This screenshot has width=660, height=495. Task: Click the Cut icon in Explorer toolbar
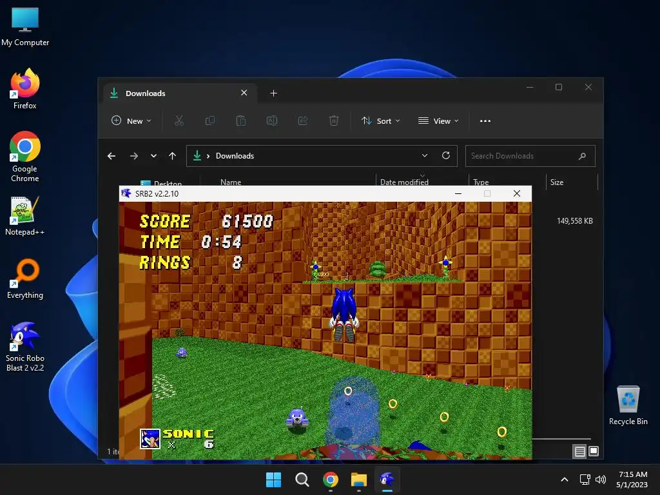click(x=179, y=121)
